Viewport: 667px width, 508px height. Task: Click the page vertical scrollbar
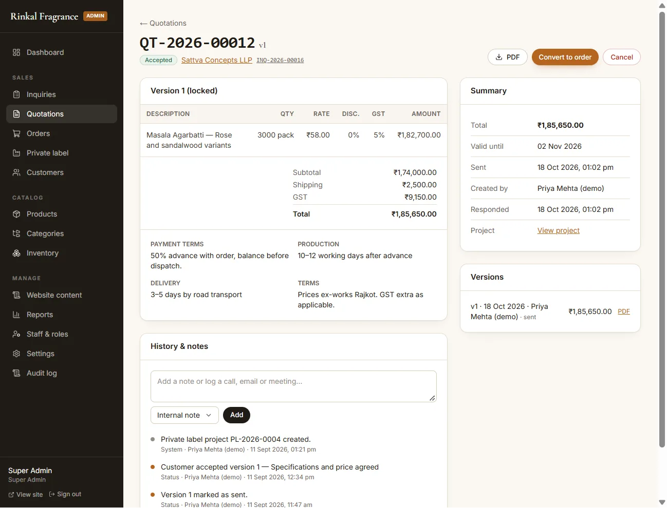click(662, 229)
